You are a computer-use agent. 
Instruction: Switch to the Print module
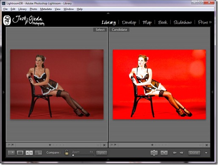203,22
